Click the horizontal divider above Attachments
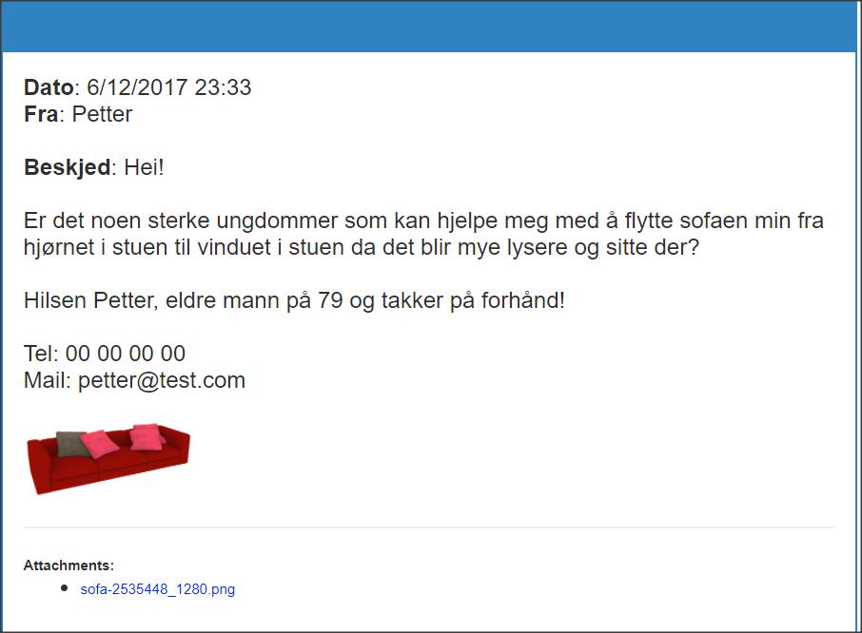The height and width of the screenshot is (633, 862). coord(429,527)
